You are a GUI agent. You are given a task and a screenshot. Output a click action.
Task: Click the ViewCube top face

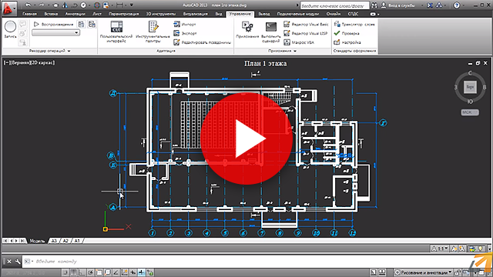[470, 87]
